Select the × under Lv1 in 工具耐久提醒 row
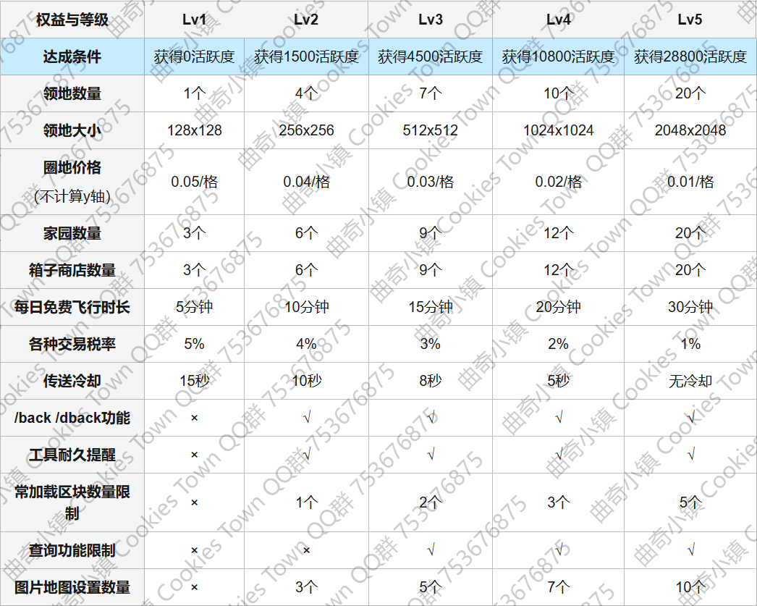 pos(194,455)
